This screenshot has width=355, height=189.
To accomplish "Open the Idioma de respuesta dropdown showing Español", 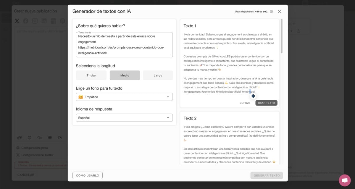I will coord(124,118).
